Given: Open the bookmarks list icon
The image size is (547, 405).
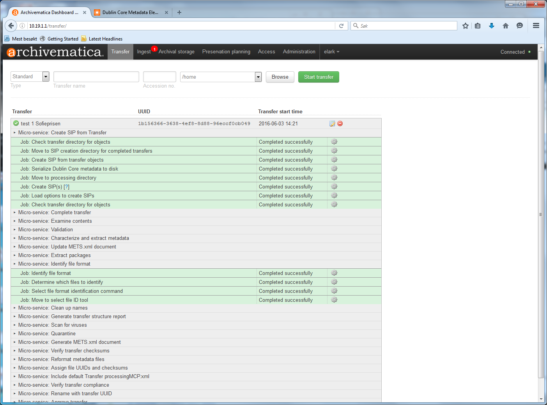Looking at the screenshot, I should coord(478,26).
